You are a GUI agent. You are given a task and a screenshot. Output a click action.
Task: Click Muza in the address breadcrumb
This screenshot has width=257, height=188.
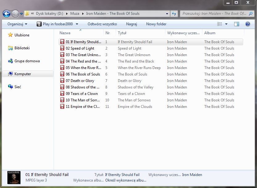[75, 14]
